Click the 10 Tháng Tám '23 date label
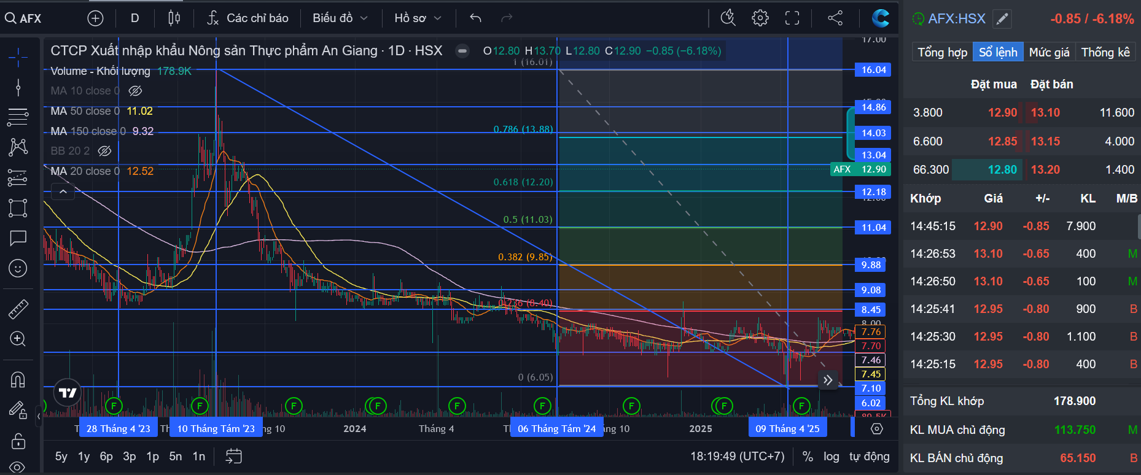This screenshot has height=475, width=1141. [x=216, y=428]
